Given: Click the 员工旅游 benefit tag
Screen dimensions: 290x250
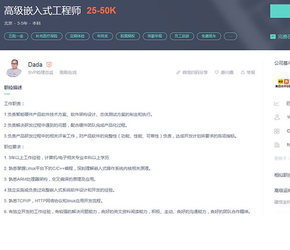Looking at the screenshot, I should (x=182, y=36).
